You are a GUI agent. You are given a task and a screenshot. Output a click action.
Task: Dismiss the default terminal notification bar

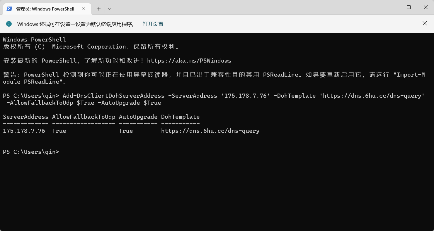425,23
